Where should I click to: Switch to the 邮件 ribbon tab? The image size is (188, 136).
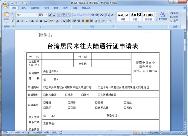coord(56,8)
